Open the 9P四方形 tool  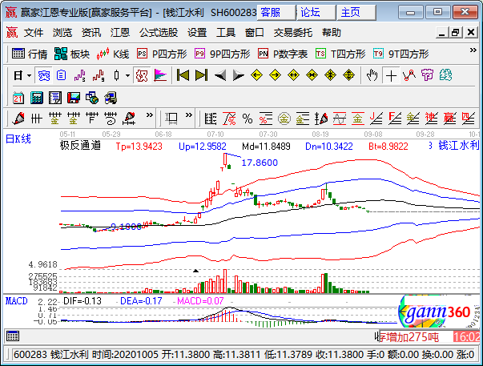point(222,54)
